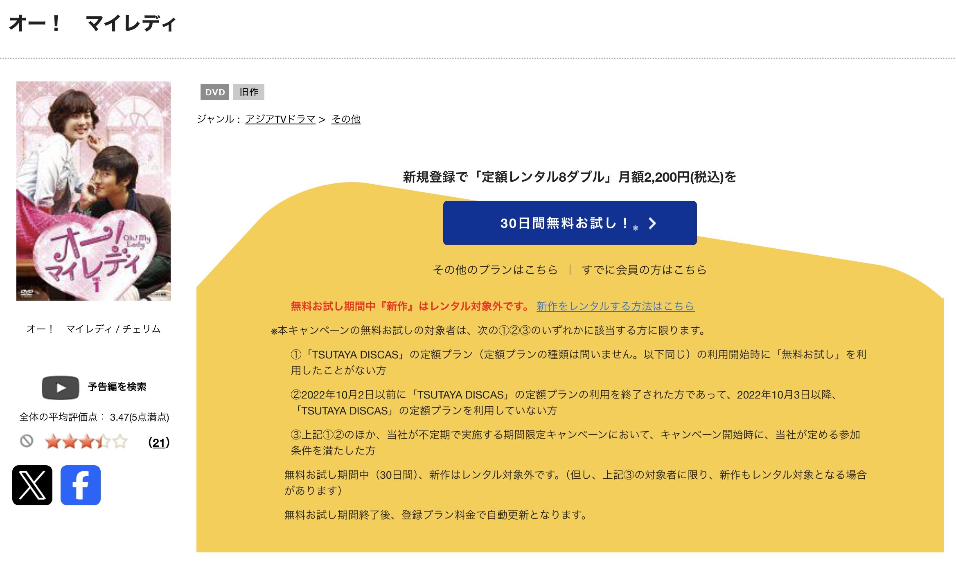Click the trailer play video icon
This screenshot has width=956, height=563.
click(x=61, y=387)
